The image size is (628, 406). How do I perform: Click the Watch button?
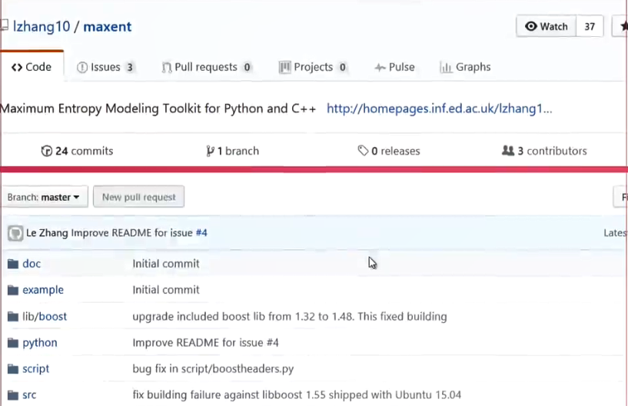point(547,26)
